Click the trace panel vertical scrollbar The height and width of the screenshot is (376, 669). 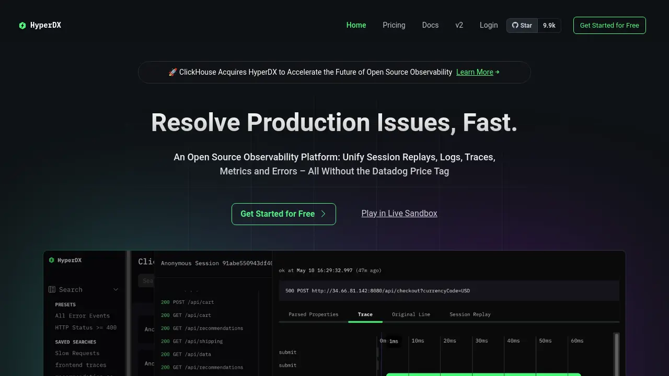[616, 354]
